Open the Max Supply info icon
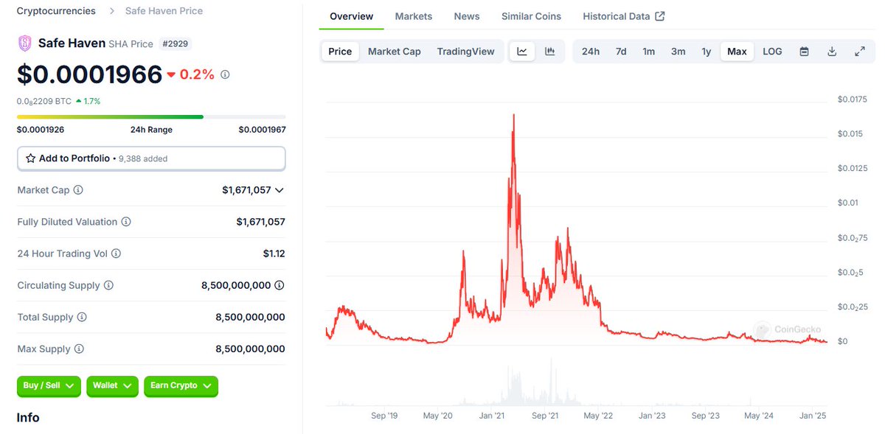The width and height of the screenshot is (885, 434). click(x=79, y=349)
